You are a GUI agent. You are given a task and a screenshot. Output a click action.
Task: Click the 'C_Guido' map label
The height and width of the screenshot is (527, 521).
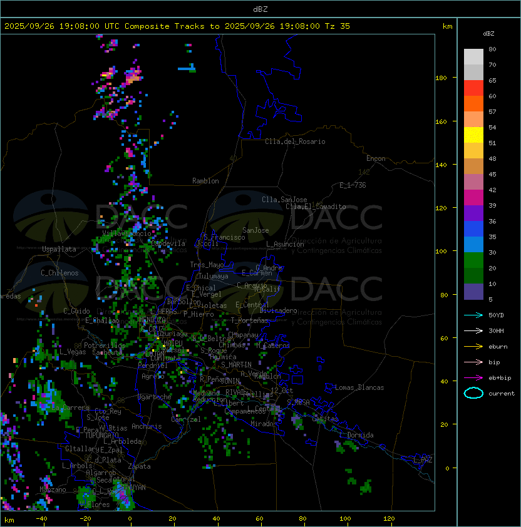coord(76,311)
